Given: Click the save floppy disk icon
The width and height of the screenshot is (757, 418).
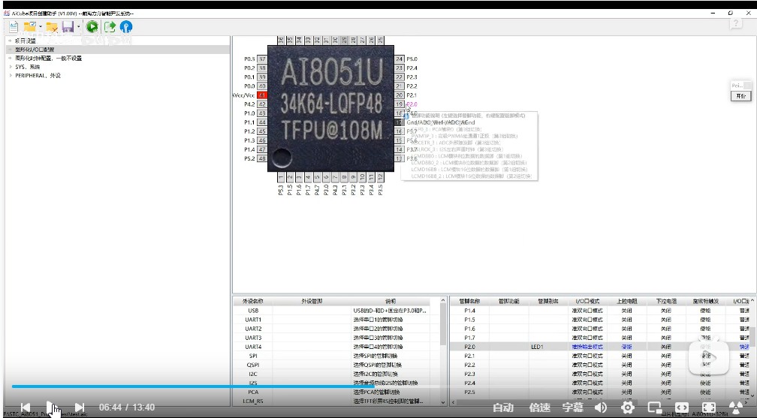Looking at the screenshot, I should click(x=68, y=27).
